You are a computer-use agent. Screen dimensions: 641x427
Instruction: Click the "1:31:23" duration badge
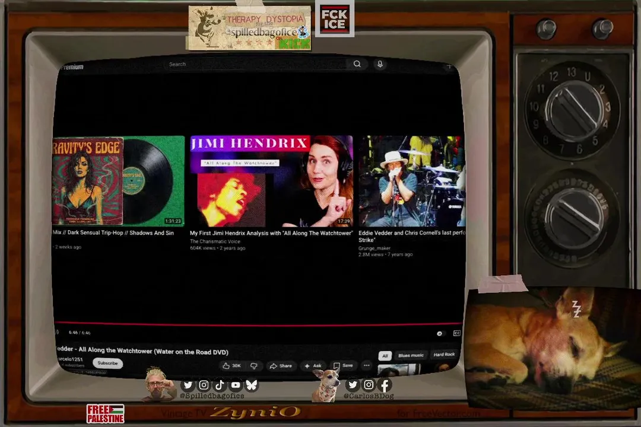click(x=173, y=221)
